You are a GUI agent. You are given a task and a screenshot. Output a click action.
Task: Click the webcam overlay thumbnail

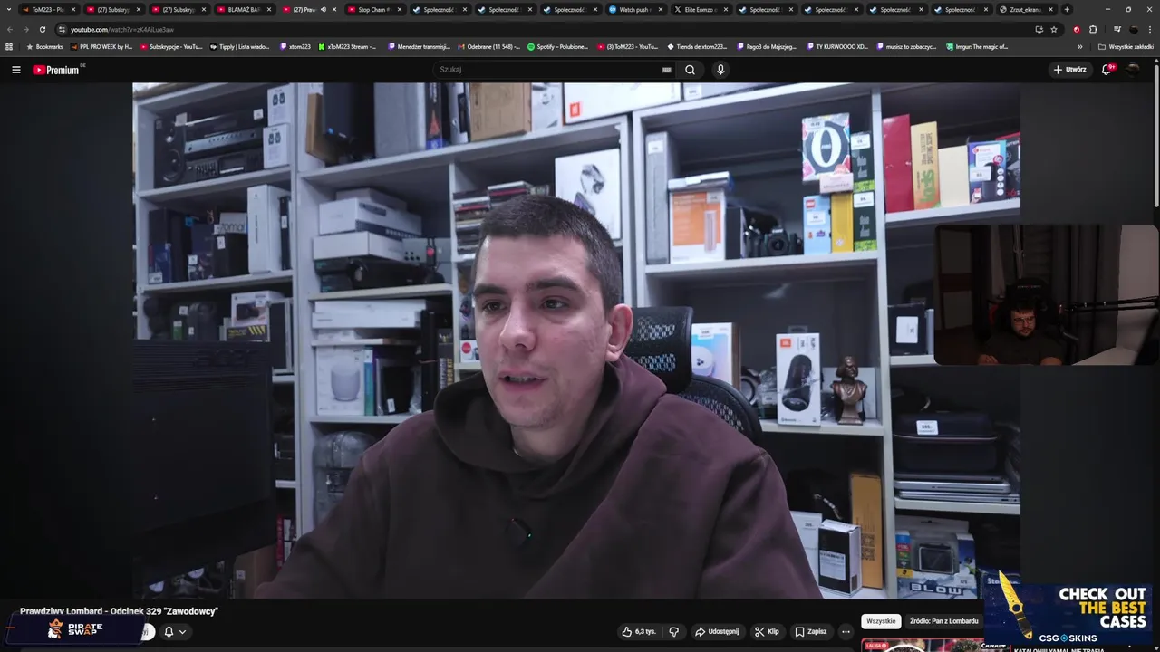click(x=1046, y=294)
